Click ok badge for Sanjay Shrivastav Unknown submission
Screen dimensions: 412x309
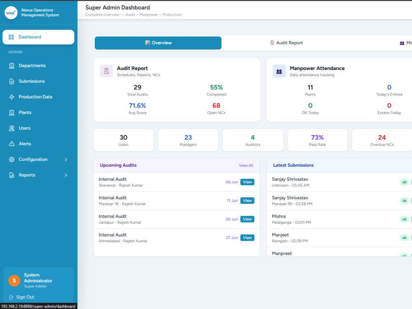pos(404,182)
